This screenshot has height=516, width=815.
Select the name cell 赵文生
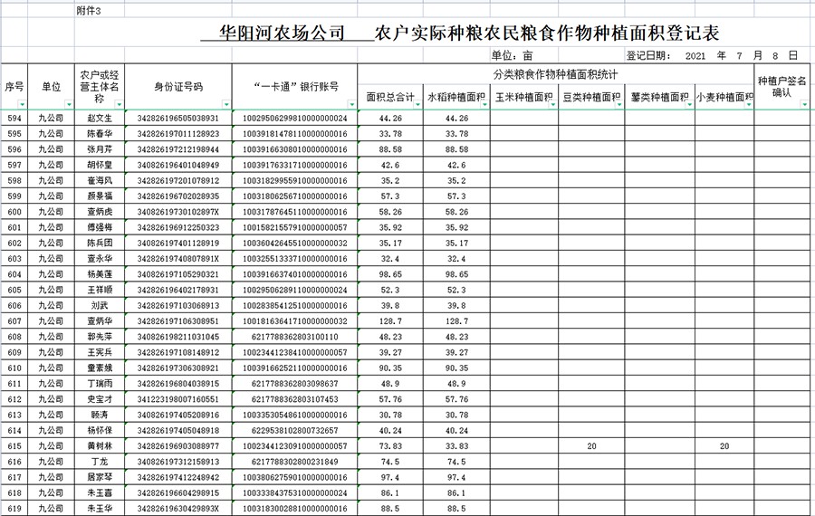pos(100,119)
